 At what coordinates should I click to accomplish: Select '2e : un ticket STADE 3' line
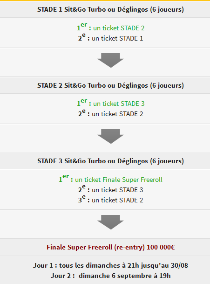(110, 189)
